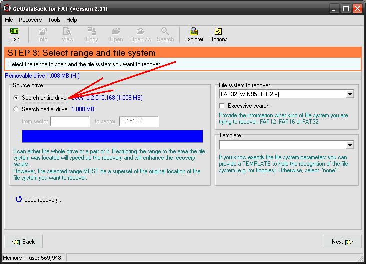Click Removable drive 1,008 MB (H:) text

coord(42,76)
